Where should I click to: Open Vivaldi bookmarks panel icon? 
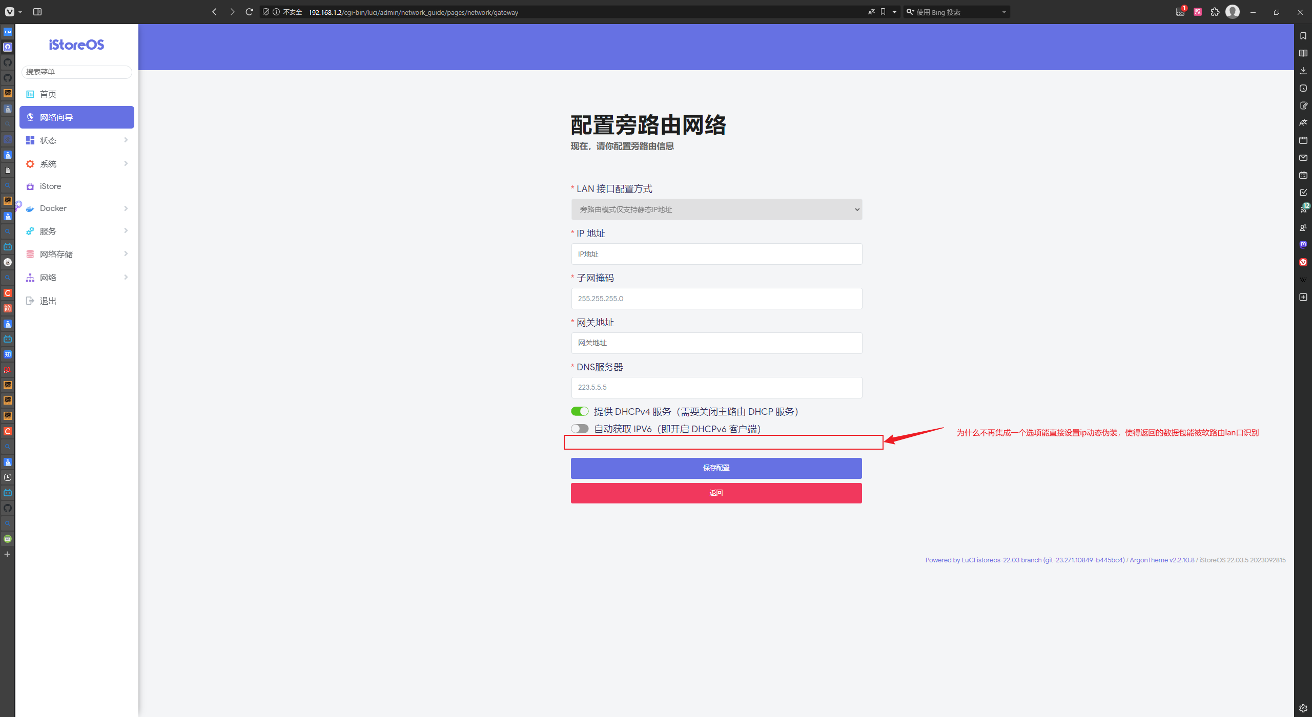pyautogui.click(x=1303, y=36)
